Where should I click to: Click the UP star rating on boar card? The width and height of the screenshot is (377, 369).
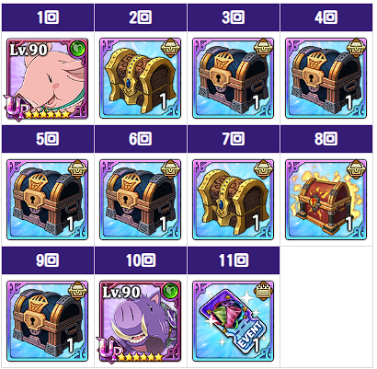131,351
